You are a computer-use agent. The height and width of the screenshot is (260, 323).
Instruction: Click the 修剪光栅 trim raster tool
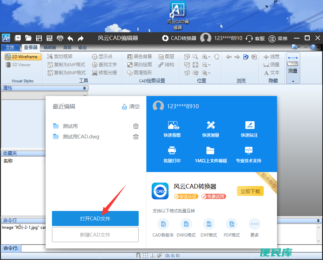pyautogui.click(x=104, y=73)
